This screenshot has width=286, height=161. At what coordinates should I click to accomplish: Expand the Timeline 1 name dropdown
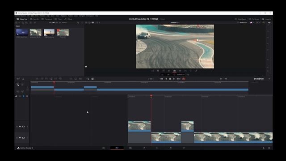(179, 23)
